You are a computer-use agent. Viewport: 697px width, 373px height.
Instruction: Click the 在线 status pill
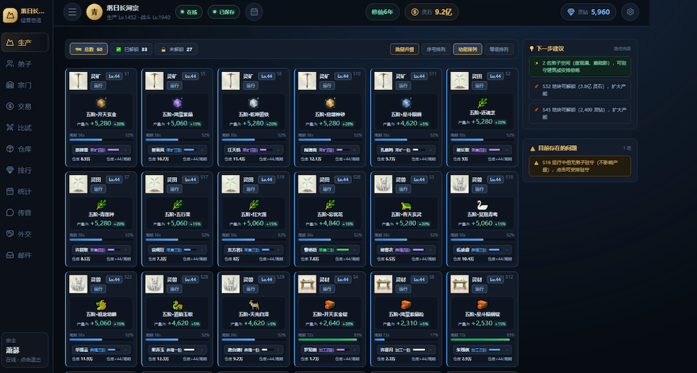click(190, 12)
